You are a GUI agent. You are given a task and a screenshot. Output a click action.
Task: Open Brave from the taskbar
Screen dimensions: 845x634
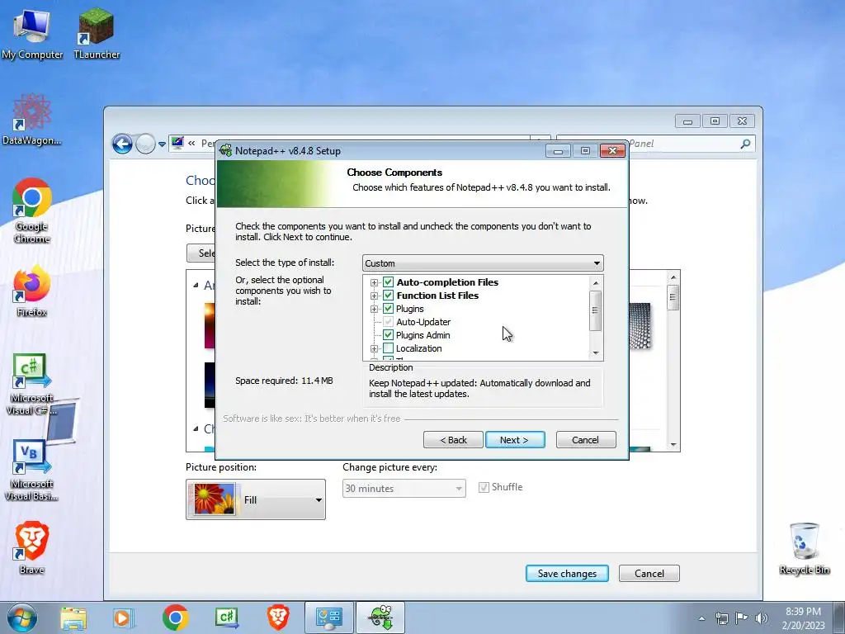point(278,617)
